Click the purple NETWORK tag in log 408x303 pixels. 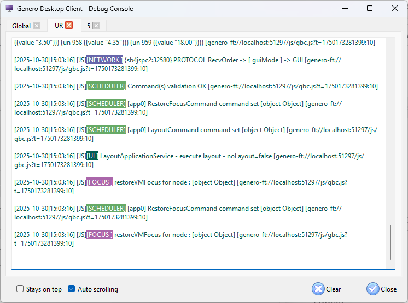point(104,60)
